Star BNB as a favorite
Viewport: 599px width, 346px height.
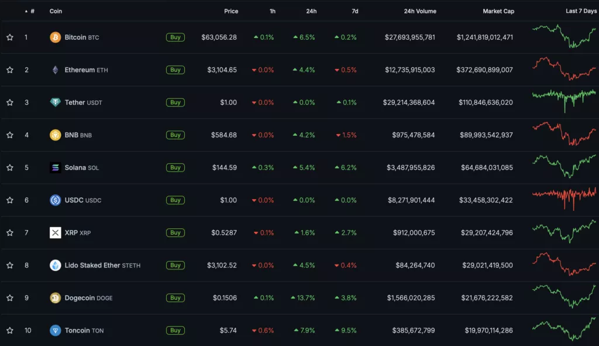pos(10,135)
